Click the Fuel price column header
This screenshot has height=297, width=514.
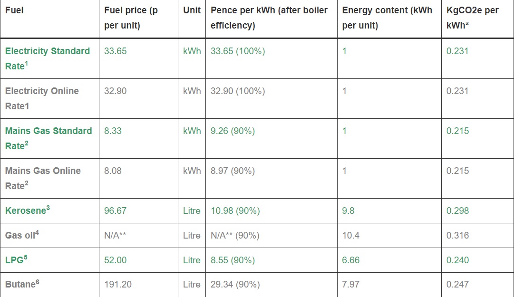pos(131,18)
